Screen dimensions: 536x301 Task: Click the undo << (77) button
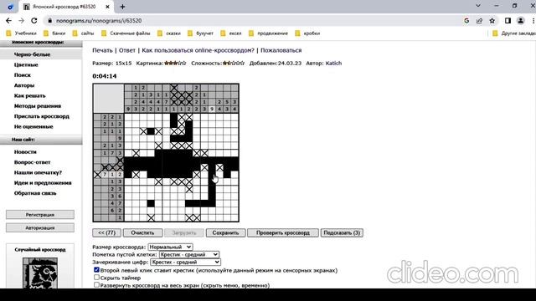(x=106, y=232)
